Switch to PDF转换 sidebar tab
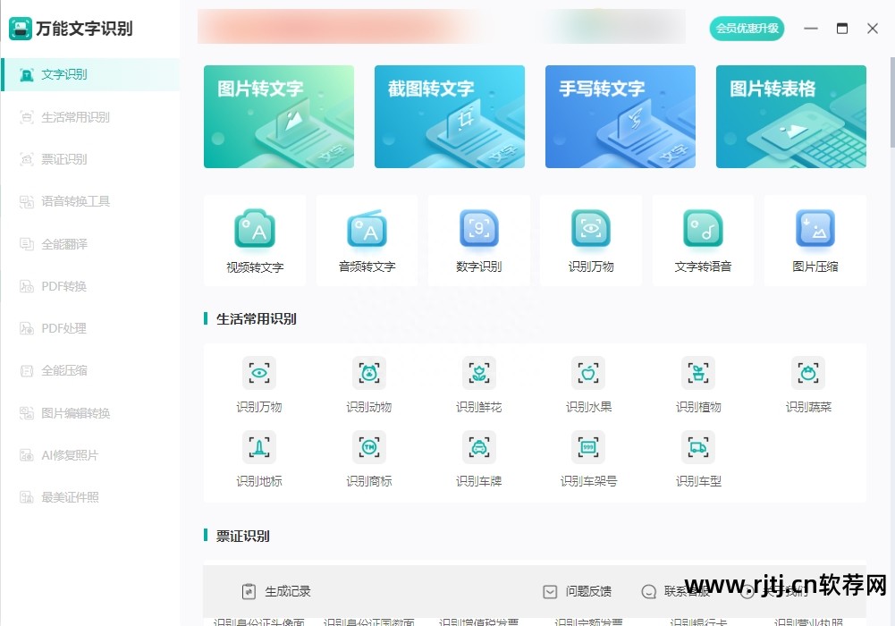This screenshot has width=895, height=626. tap(90, 286)
